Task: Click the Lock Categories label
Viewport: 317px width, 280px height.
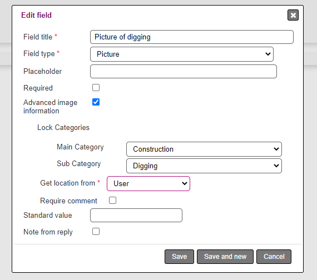Action: [63, 128]
